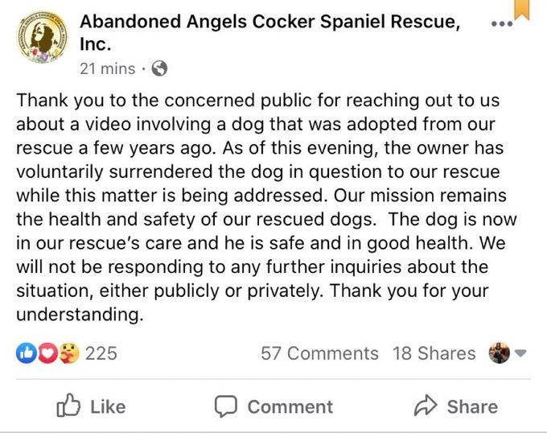Click the small commenter profile avatar
Image resolution: width=547 pixels, height=433 pixels.
click(499, 353)
